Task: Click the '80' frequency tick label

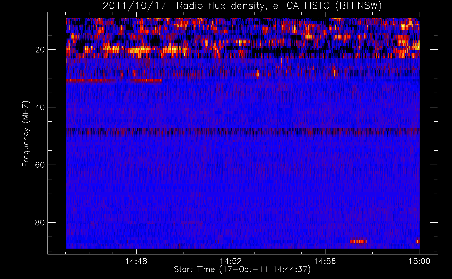Action: (x=40, y=223)
